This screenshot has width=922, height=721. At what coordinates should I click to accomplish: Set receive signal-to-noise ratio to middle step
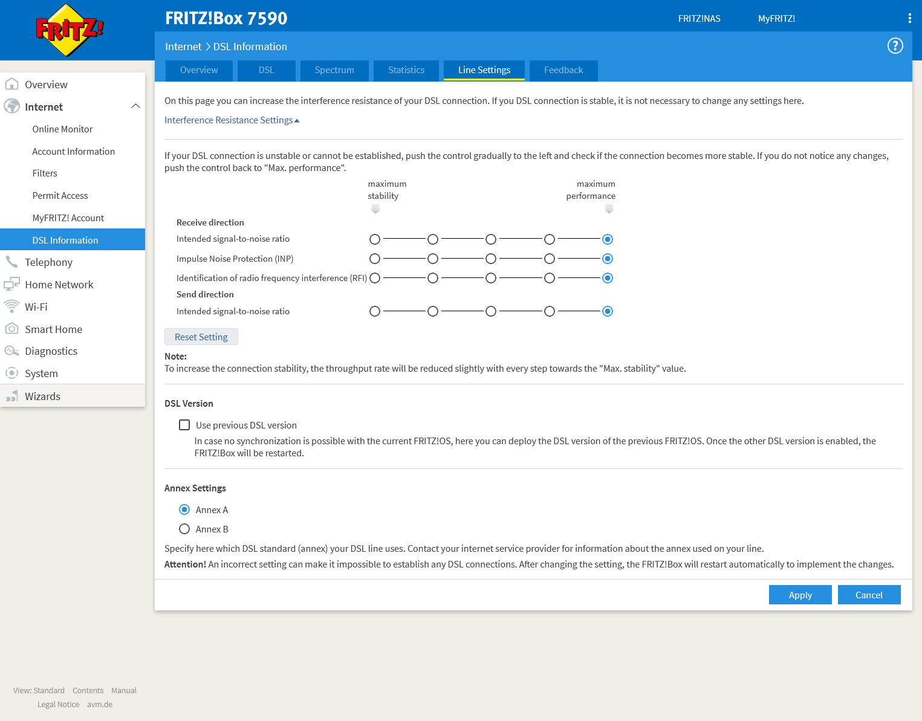pos(491,239)
